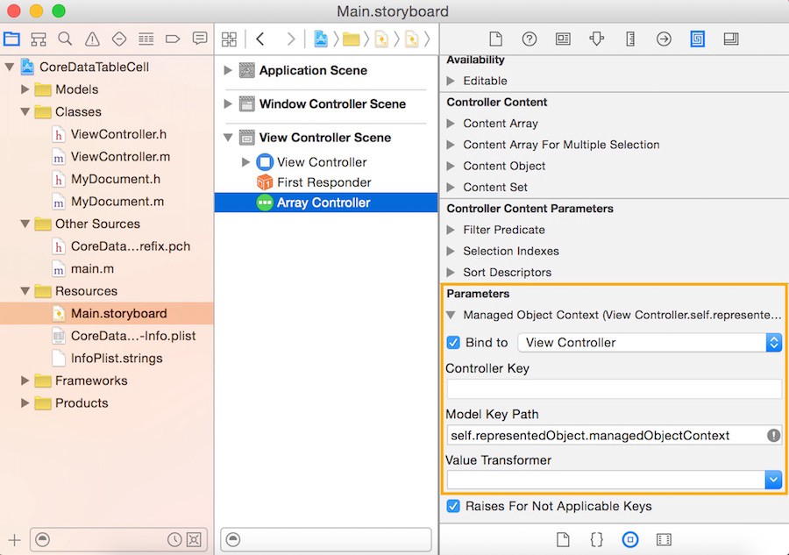Expand the Content Set binding

click(451, 187)
